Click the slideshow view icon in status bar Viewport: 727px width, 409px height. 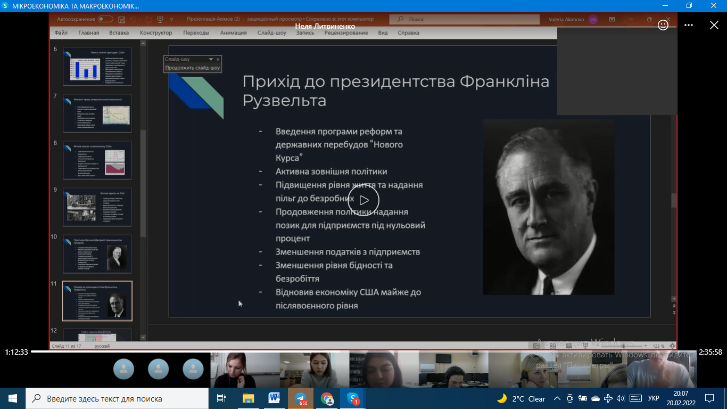coord(585,346)
